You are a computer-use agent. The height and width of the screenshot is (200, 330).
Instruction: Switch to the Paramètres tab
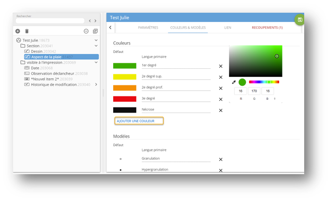(x=148, y=27)
